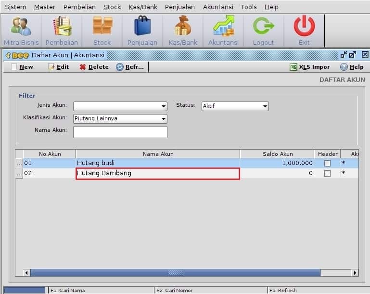This screenshot has height=294, width=370.
Task: Open the Stock menu
Action: (x=112, y=7)
